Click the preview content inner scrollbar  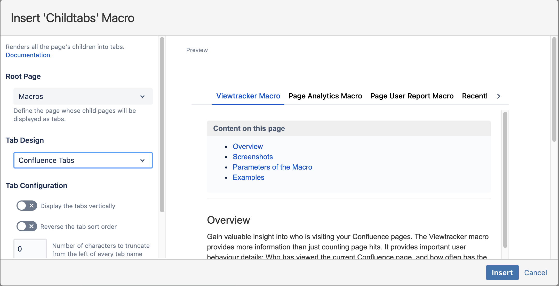(x=505, y=179)
